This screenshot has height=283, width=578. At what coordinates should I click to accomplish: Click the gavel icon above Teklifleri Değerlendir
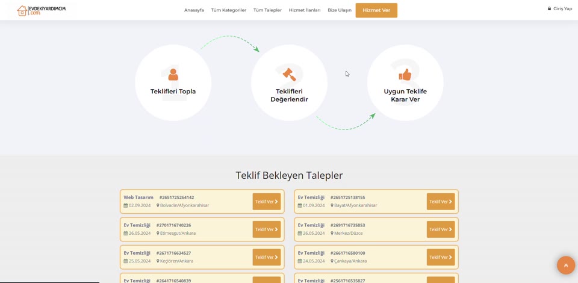[289, 74]
